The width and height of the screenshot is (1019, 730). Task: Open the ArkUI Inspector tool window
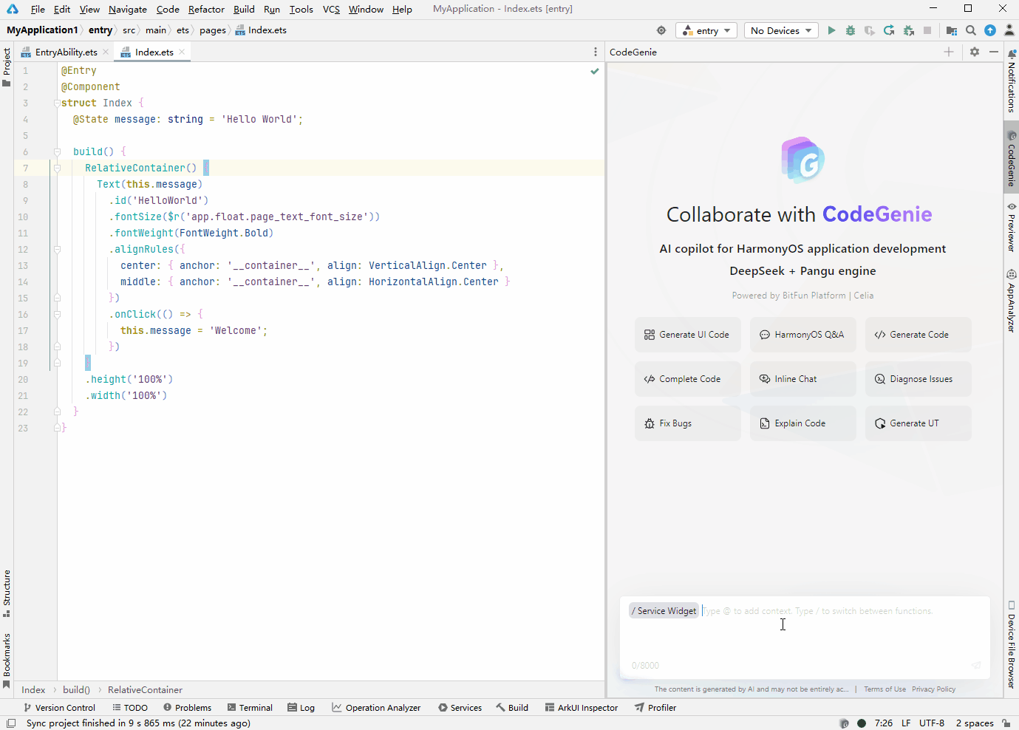tap(581, 708)
